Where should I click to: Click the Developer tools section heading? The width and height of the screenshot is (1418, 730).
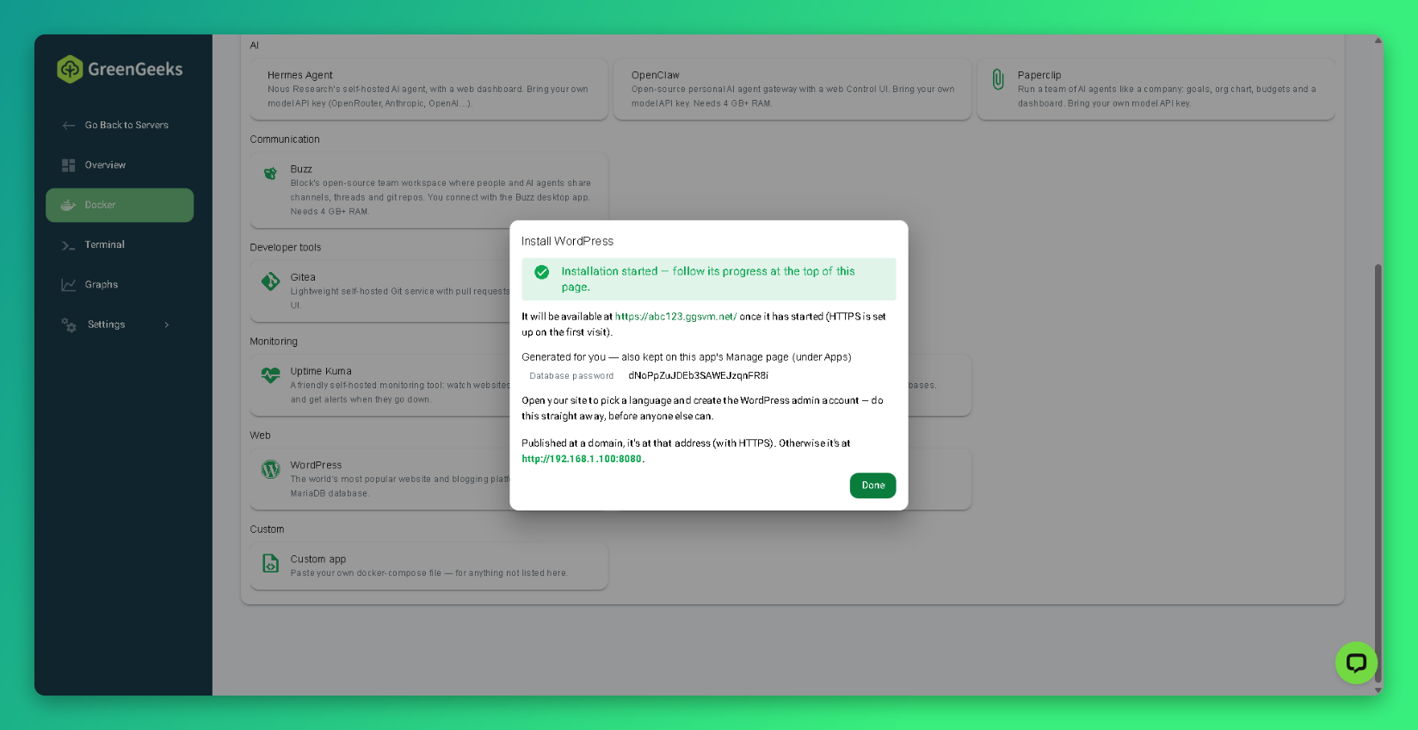pos(285,248)
